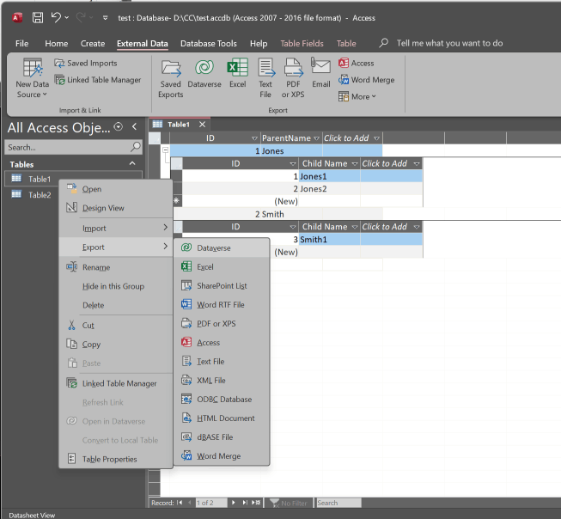Image resolution: width=561 pixels, height=519 pixels.
Task: Choose SharePoint List from the Export submenu
Action: (222, 285)
